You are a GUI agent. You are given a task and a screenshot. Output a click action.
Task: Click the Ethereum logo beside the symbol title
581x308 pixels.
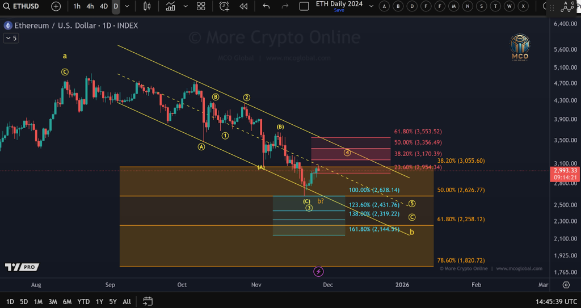pos(8,26)
